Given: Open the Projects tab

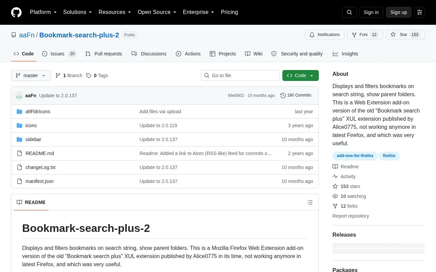Looking at the screenshot, I should pyautogui.click(x=223, y=54).
